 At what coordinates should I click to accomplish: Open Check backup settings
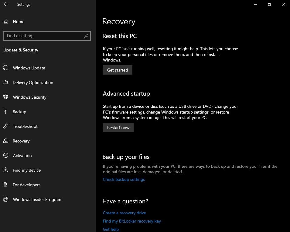(124, 179)
